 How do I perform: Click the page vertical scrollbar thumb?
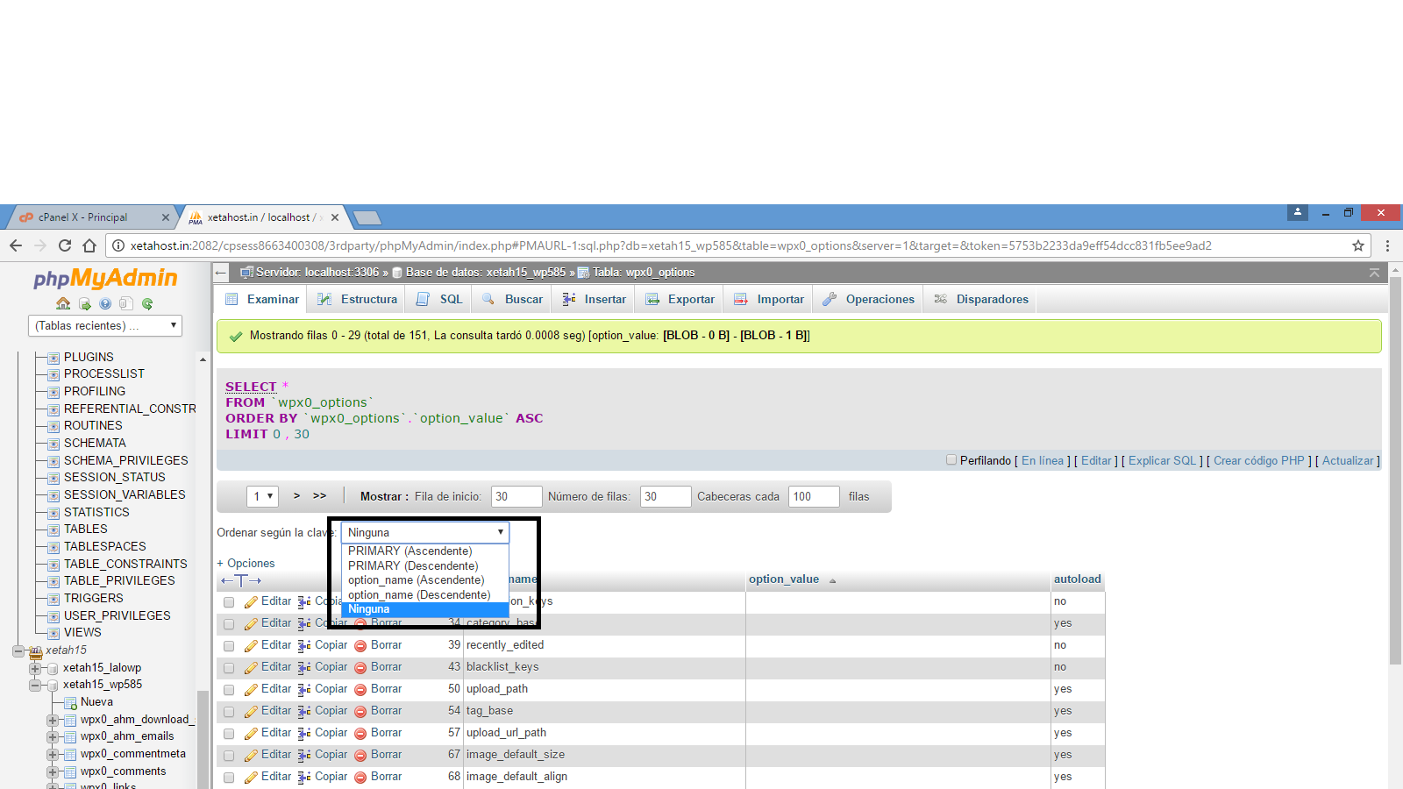1395,473
